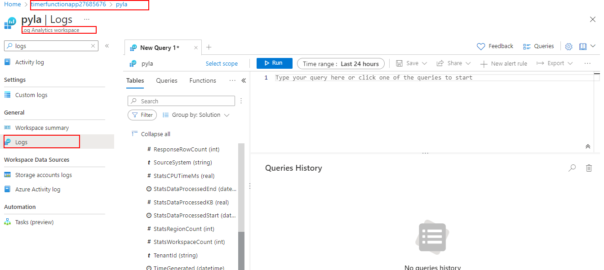
Task: Collapse the query editor with double chevron
Action: point(588,146)
